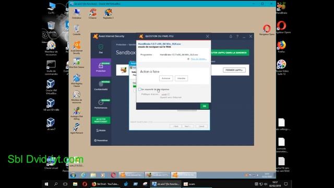This screenshot has height=188, width=334.
Task: Click the green run app in Sandbox button
Action: pyautogui.click(x=230, y=53)
